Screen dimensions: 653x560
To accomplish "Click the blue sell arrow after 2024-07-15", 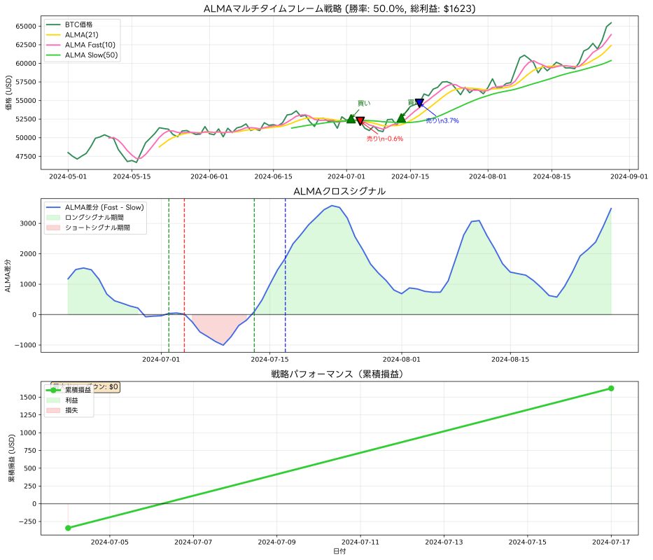I will coord(418,102).
